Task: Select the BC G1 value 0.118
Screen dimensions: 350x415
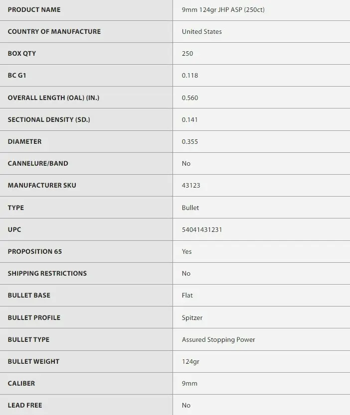Action: point(190,75)
